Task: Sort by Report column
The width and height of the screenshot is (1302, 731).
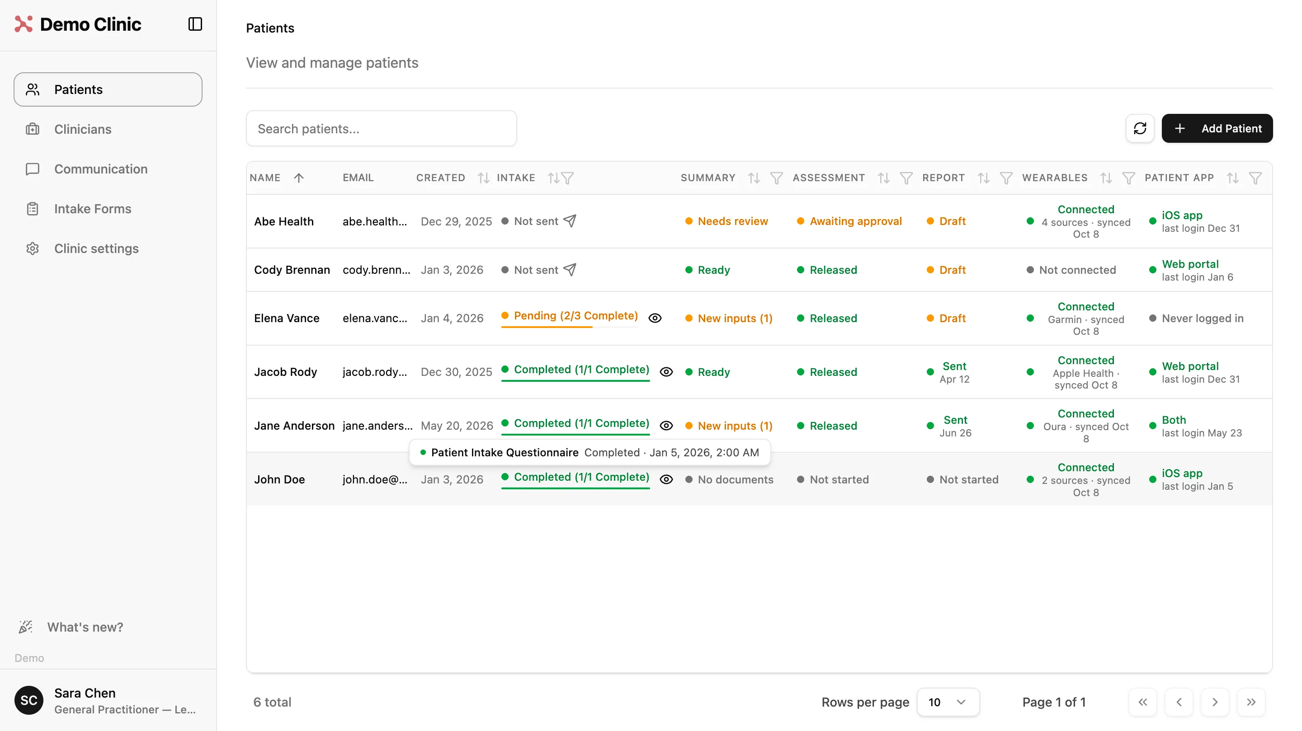Action: [984, 178]
